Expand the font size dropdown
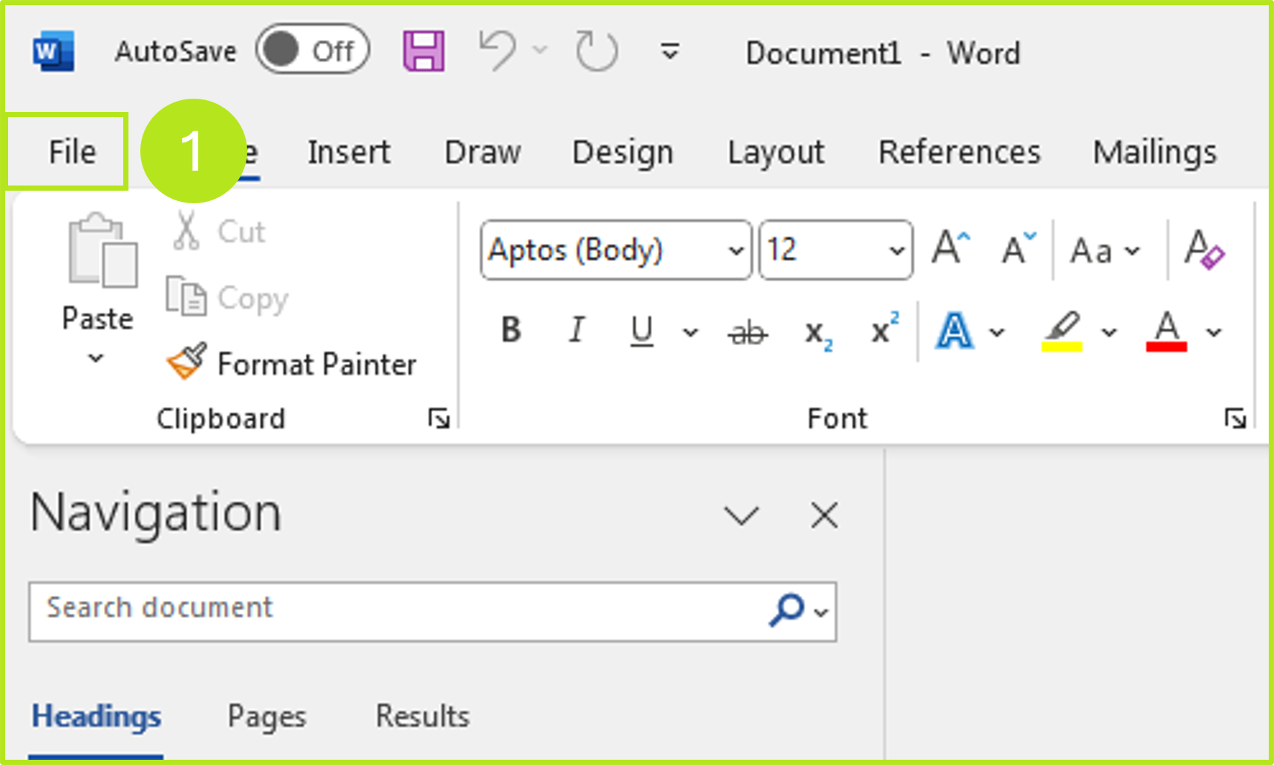The height and width of the screenshot is (765, 1274). (x=896, y=251)
